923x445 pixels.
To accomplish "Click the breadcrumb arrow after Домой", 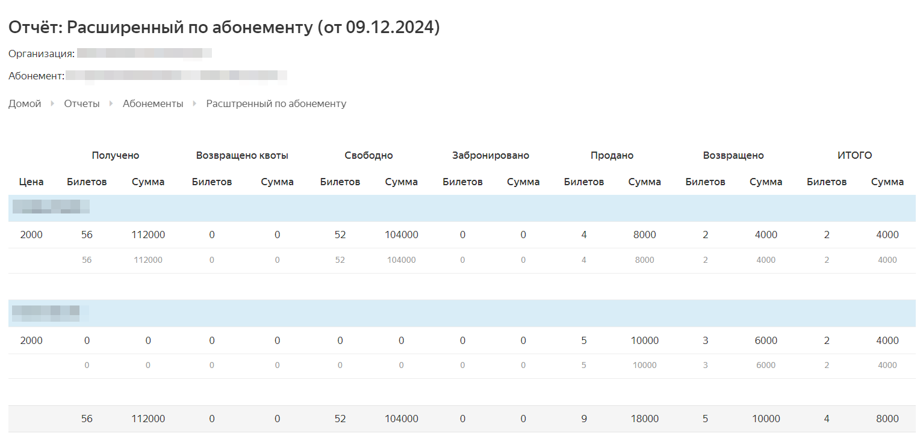I will click(53, 103).
